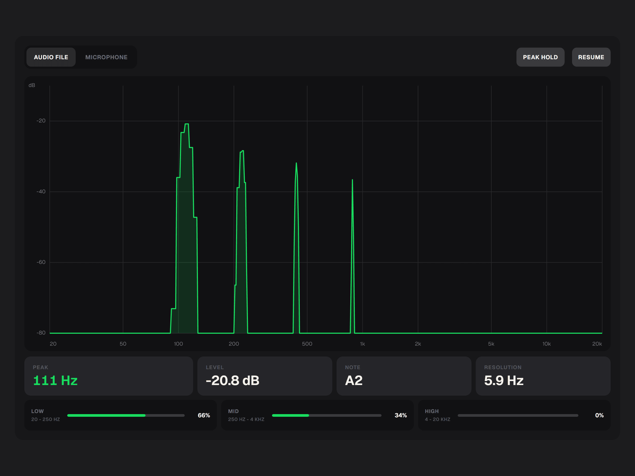Click the Mid band level bar

click(x=327, y=415)
